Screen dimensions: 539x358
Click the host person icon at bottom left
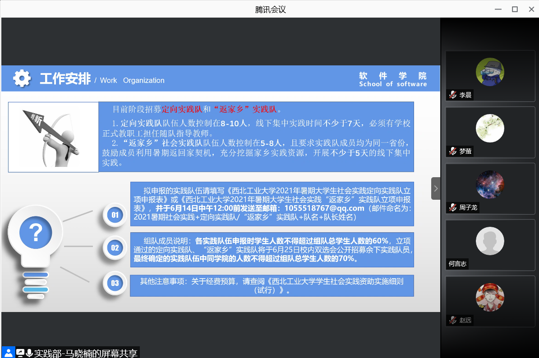(8, 353)
